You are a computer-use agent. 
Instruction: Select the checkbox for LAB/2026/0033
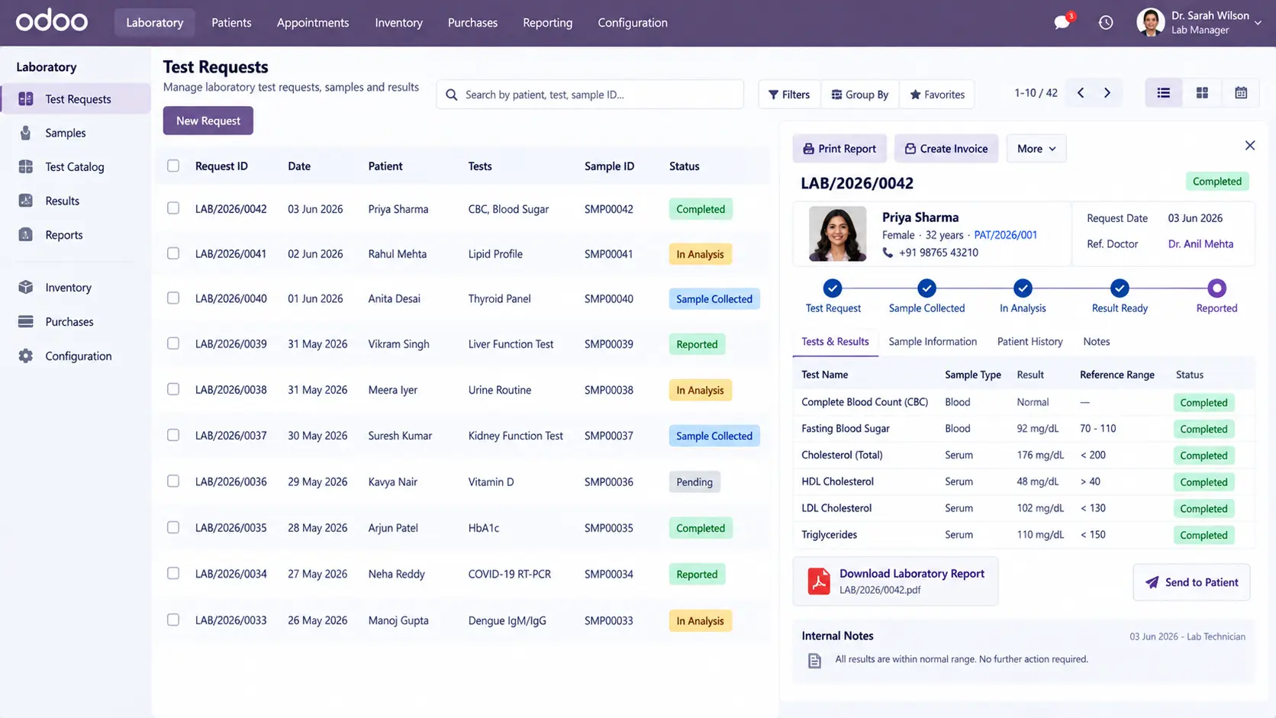coord(173,620)
